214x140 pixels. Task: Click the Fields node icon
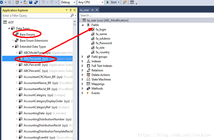tap(88, 25)
